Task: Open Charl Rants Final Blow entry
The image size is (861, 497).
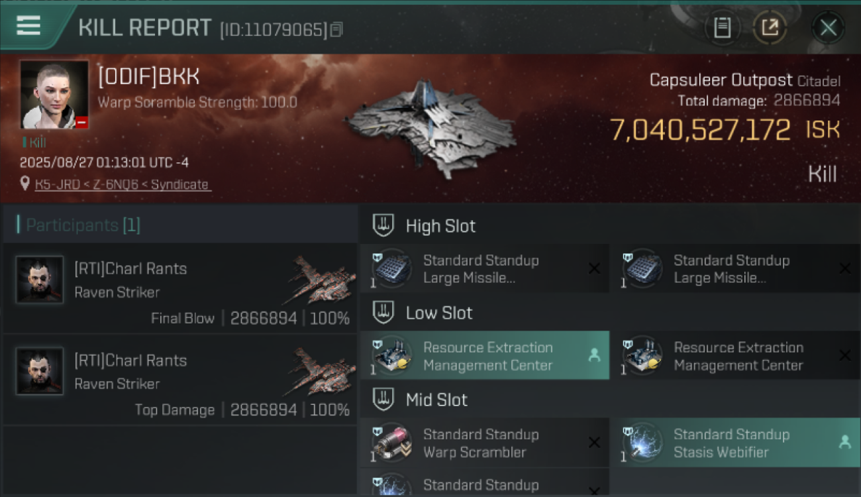Action: [180, 288]
